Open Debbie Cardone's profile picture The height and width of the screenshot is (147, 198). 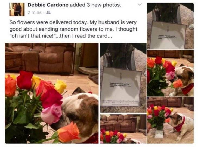[x=17, y=9]
